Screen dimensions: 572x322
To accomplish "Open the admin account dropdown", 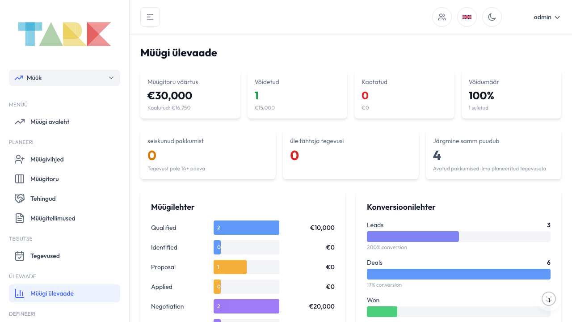I will 547,17.
